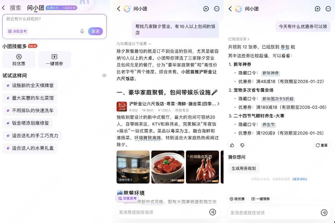335x223 pixels.
Task: Tap the microphone icon in the search box
Action: pyautogui.click(x=82, y=31)
